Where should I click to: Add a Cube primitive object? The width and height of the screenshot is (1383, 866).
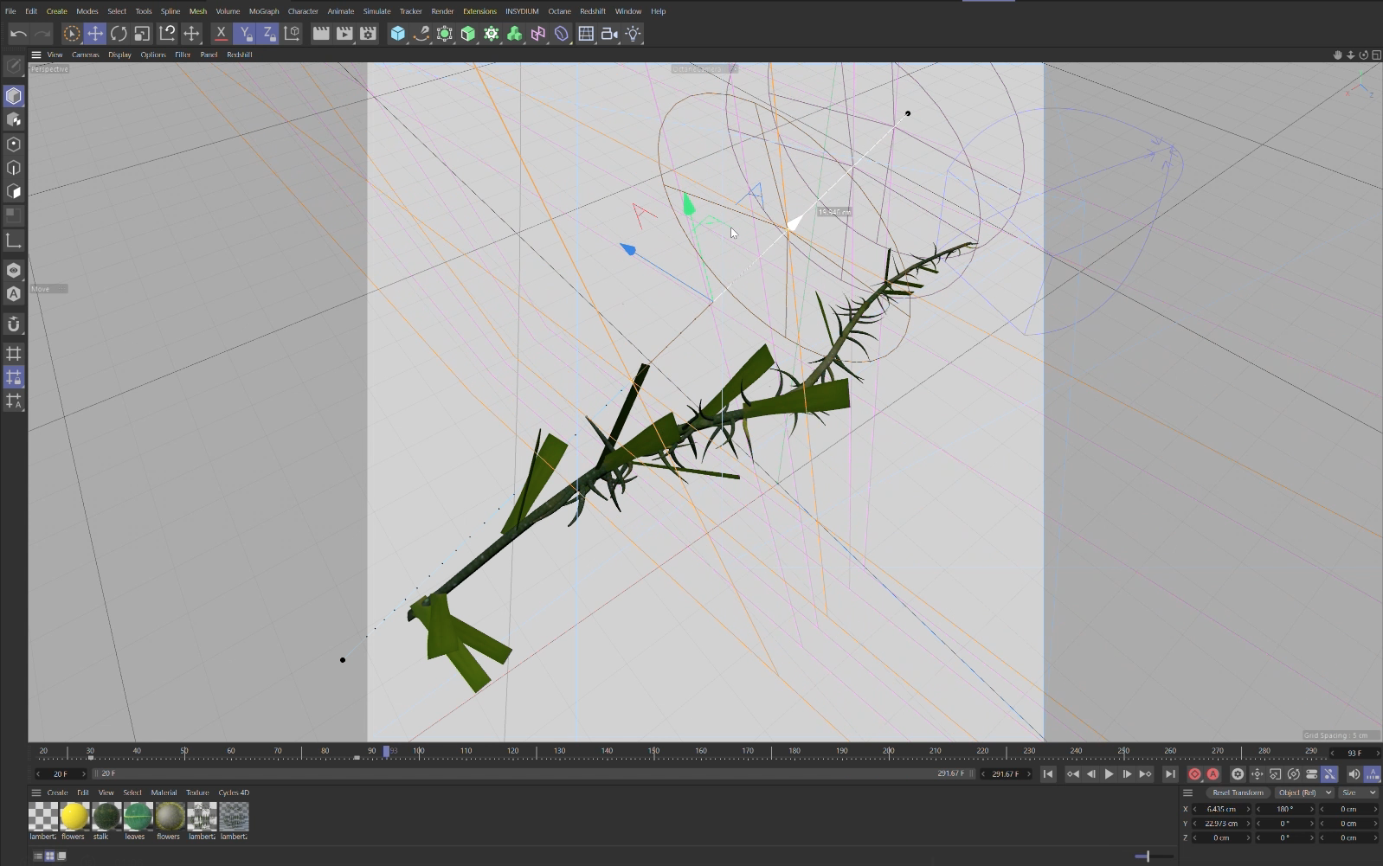pos(397,34)
